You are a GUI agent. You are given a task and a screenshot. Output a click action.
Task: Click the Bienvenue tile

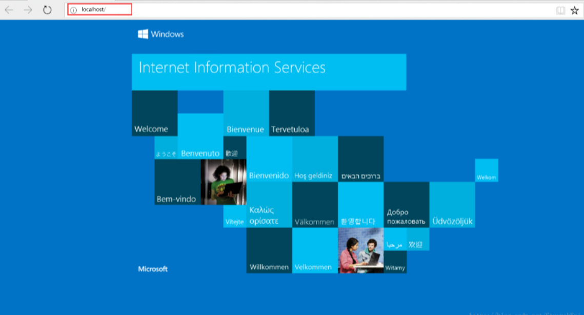[x=246, y=113]
